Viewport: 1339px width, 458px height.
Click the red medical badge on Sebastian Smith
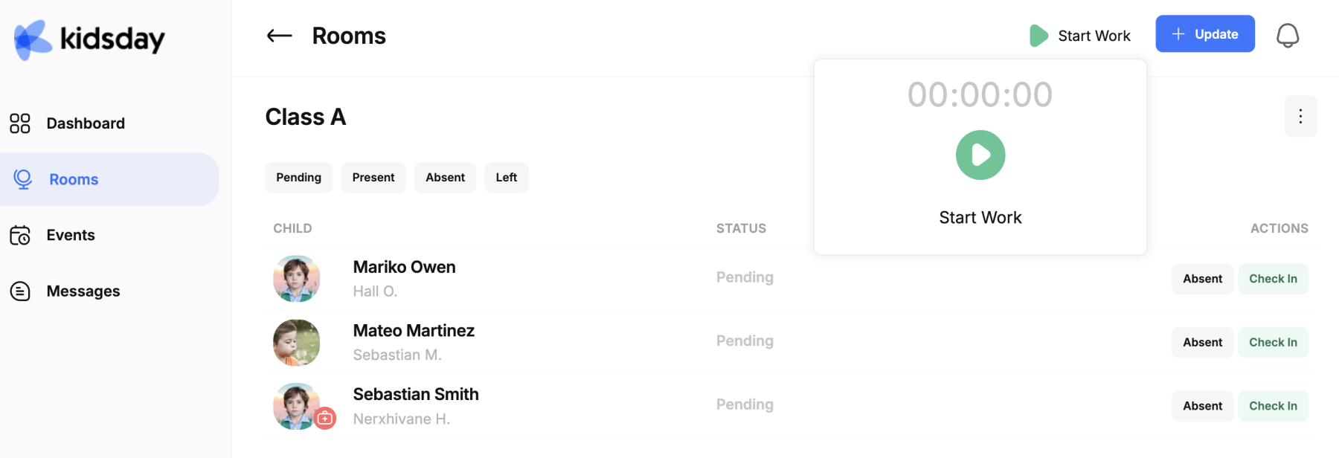click(325, 419)
